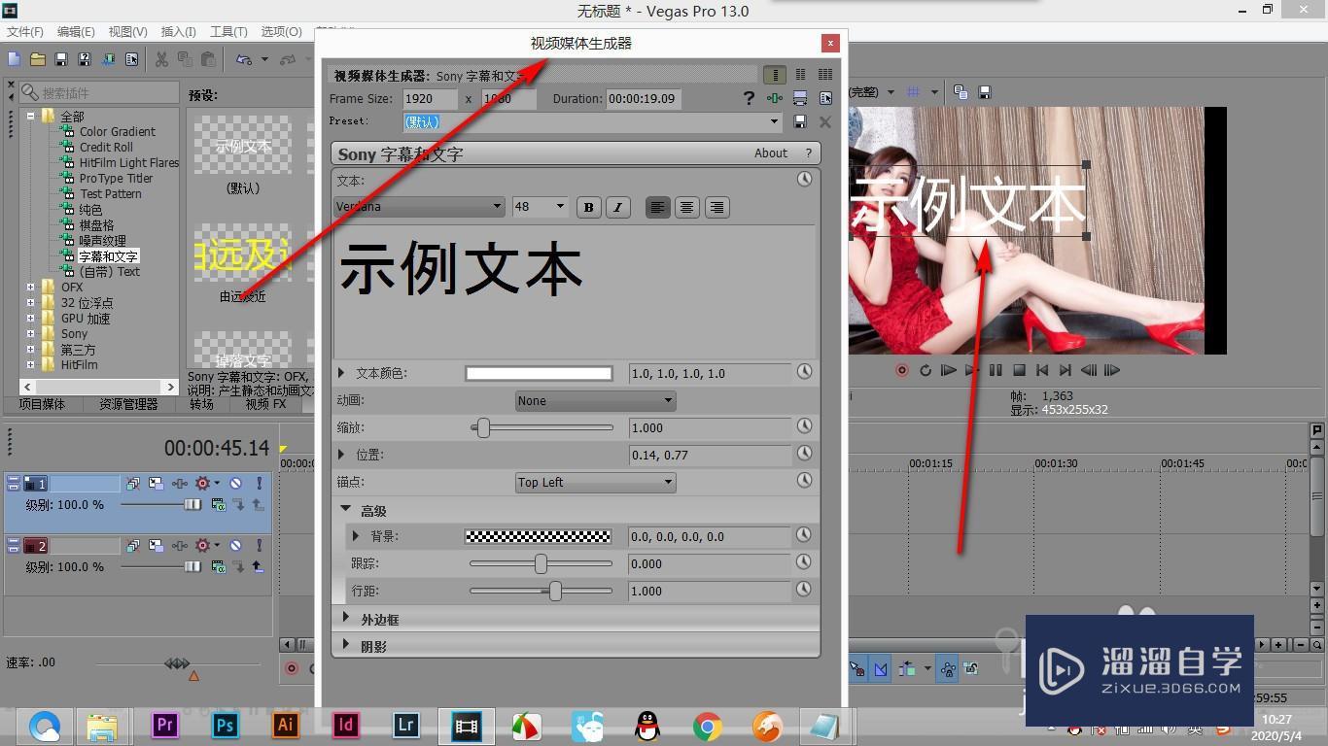Open project via folder icon in toolbar
The height and width of the screenshot is (746, 1328).
tap(38, 59)
